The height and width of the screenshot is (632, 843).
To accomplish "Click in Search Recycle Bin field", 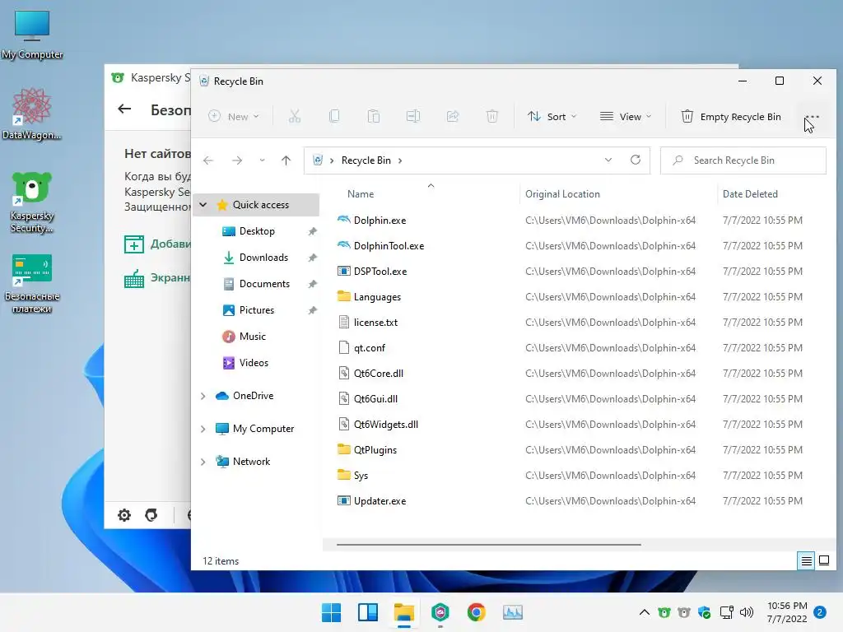I will tap(743, 160).
